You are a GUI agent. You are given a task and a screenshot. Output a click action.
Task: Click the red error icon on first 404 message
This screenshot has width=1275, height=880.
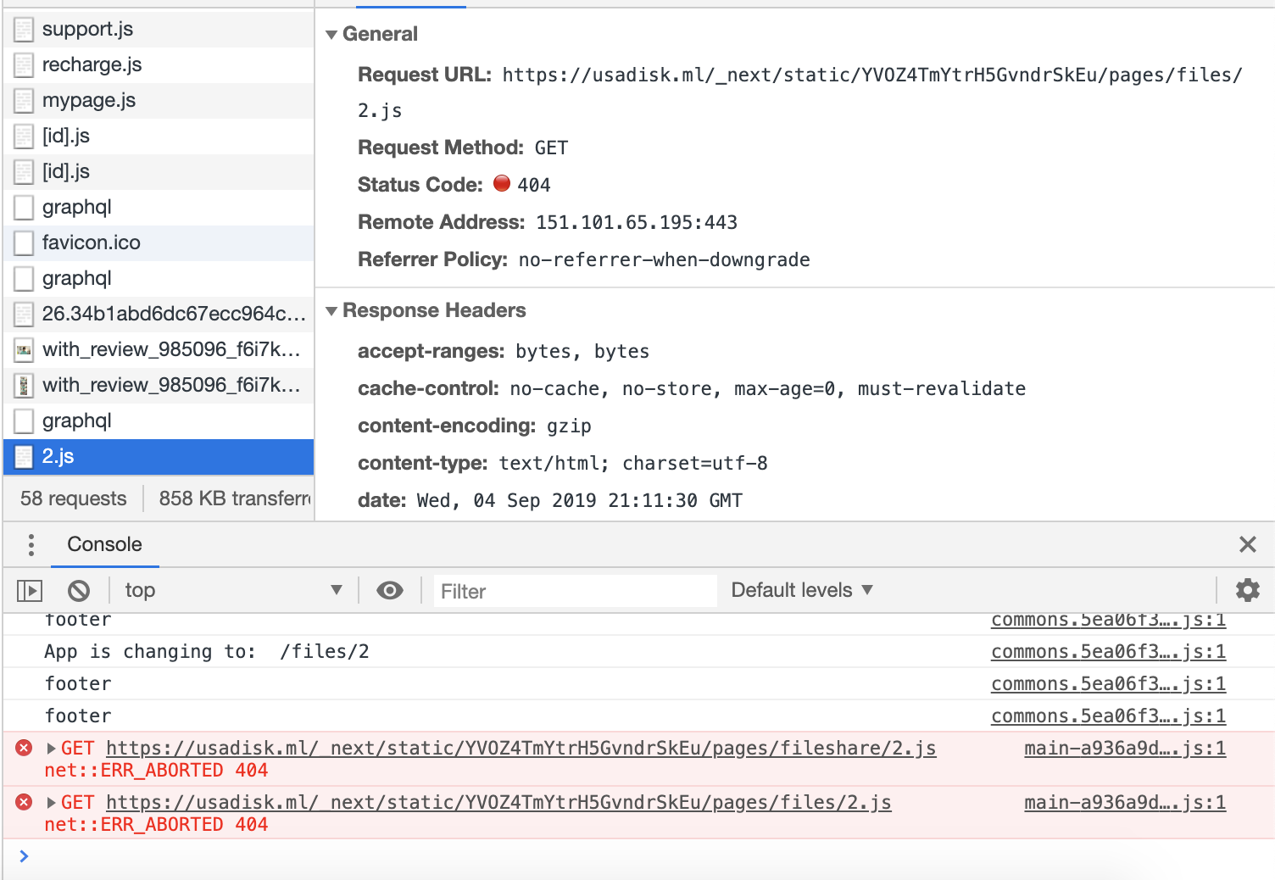coord(22,748)
